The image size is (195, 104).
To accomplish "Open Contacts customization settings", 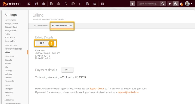I will click(8, 60).
